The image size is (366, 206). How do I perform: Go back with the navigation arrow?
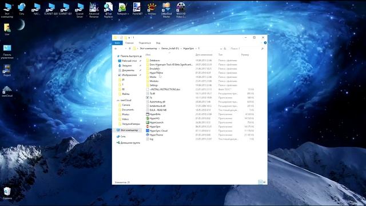[116, 49]
